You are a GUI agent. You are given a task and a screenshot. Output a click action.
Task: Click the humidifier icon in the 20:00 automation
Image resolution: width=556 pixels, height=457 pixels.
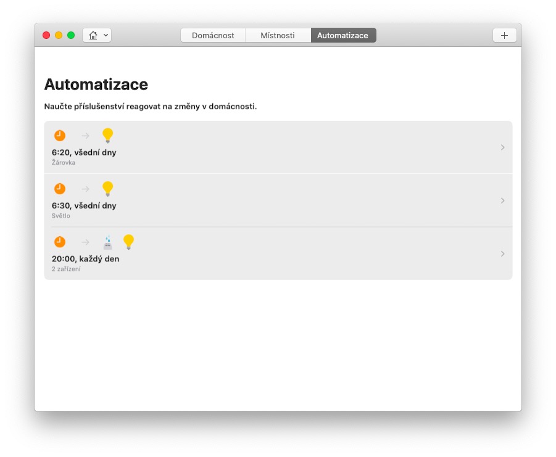coord(108,242)
